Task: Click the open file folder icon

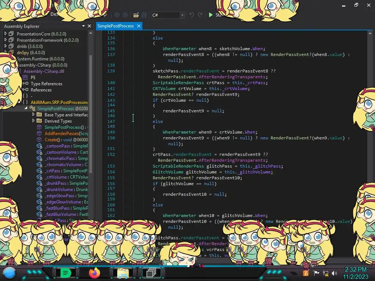Action: point(136,15)
